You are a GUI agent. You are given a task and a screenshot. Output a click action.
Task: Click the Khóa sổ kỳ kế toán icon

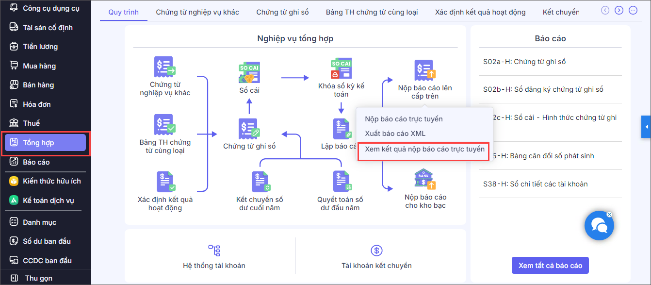pos(341,69)
